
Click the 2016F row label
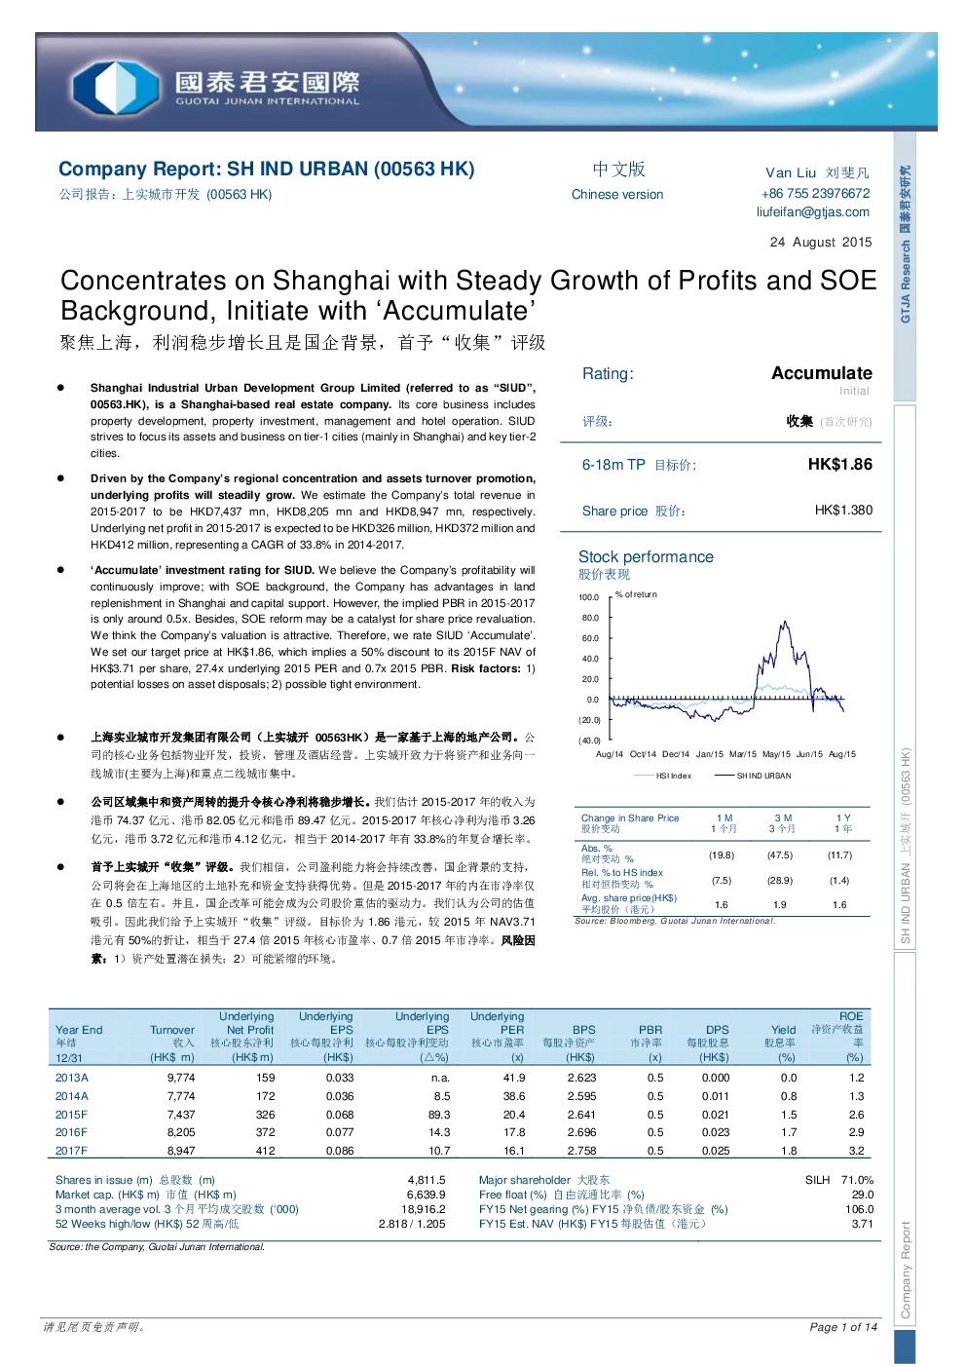pyautogui.click(x=71, y=1133)
